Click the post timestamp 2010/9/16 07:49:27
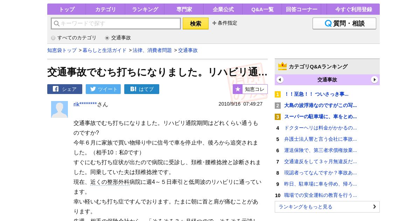Image resolution: width=420 pixels, height=221 pixels. tap(240, 104)
